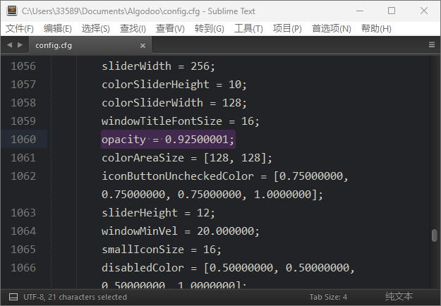Open the 首选项(N) menu
Image resolution: width=441 pixels, height=306 pixels.
point(332,28)
